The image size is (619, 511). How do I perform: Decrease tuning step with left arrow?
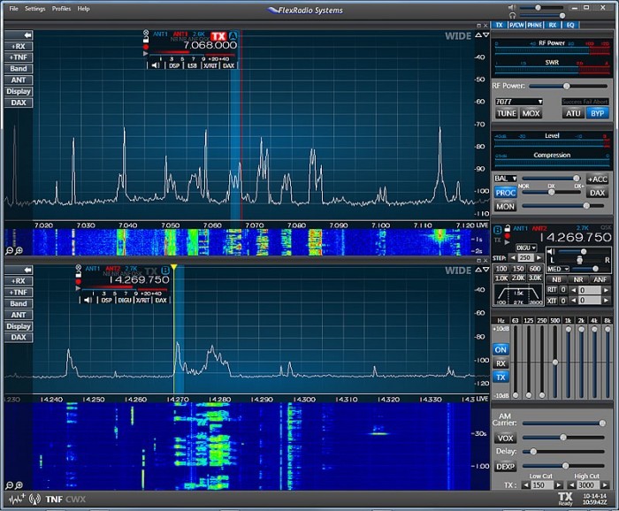(x=513, y=257)
